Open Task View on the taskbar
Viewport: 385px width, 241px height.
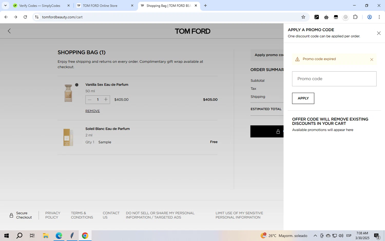(32, 236)
